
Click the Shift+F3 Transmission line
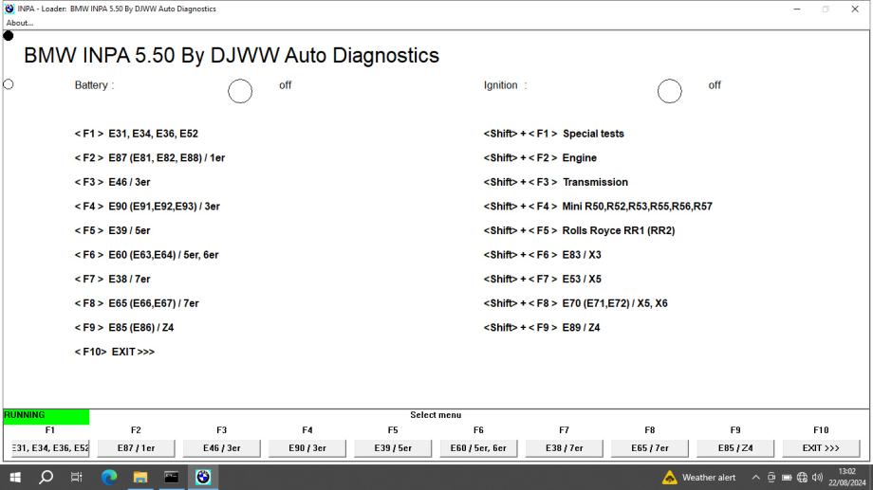(x=556, y=182)
